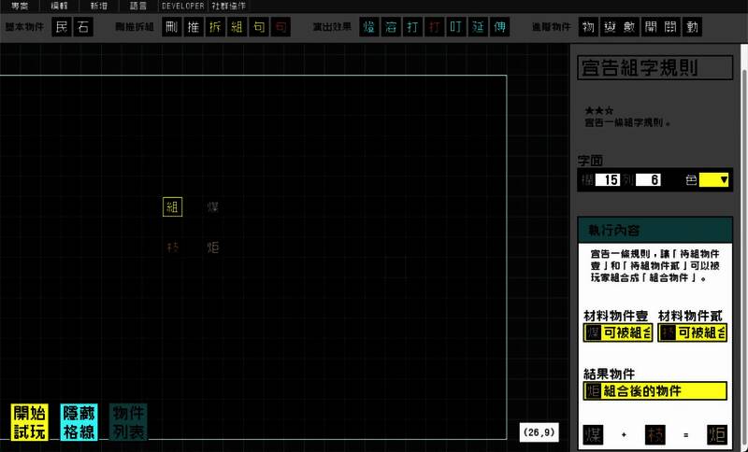The width and height of the screenshot is (748, 452).
Task: Open the 材料物件壹 material selector
Action: click(x=615, y=332)
